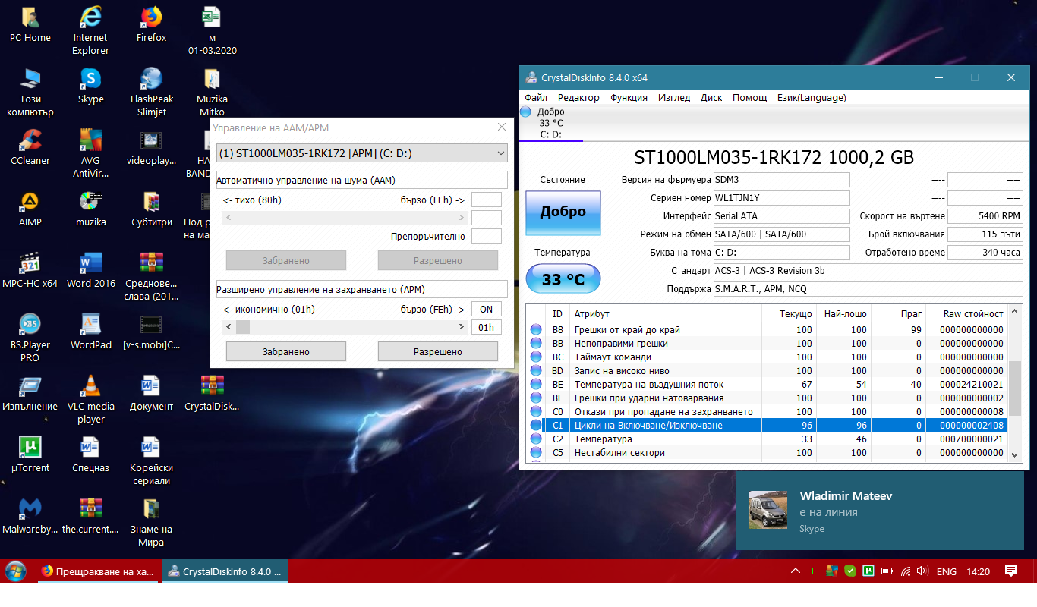Open the Функция menu
The image size is (1037, 607).
(629, 97)
